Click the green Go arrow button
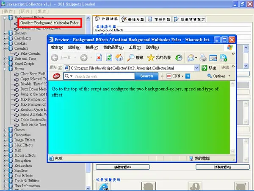This screenshot has height=191, width=254. (204, 68)
